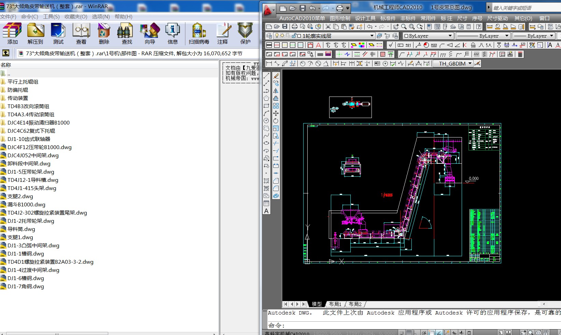This screenshot has height=335, width=561.
Task: Select the Rotate tool in modify toolbar
Action: pyautogui.click(x=276, y=121)
